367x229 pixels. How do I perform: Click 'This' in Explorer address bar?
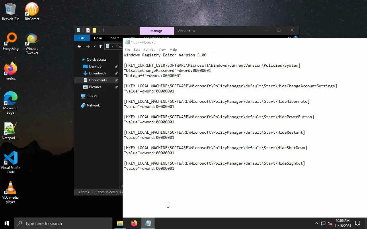[119, 46]
